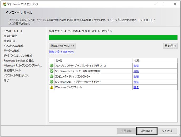181x137 pixels.
Task: Select 完了 step in sidebar
Action: [6, 80]
